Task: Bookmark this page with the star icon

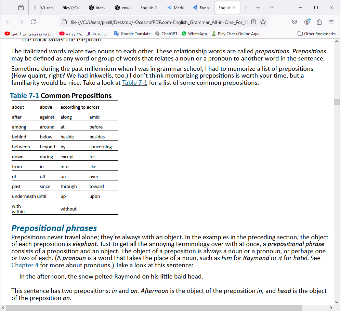Action: click(263, 22)
